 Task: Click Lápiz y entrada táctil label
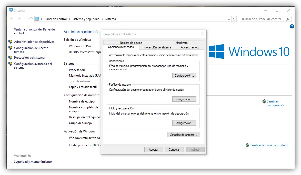pyautogui.click(x=83, y=87)
